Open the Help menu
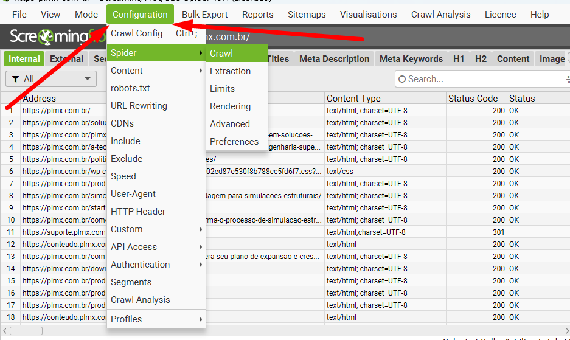 coord(540,15)
